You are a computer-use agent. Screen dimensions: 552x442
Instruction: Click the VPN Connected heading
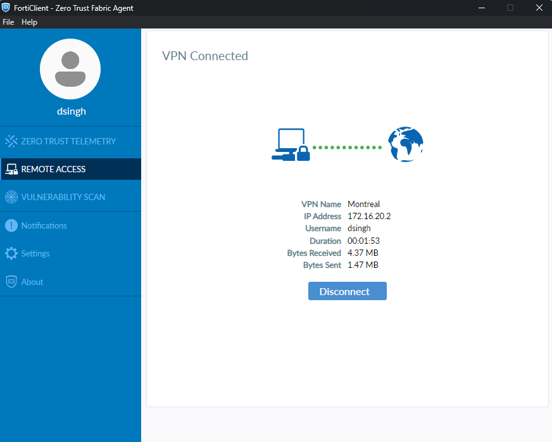(x=205, y=56)
